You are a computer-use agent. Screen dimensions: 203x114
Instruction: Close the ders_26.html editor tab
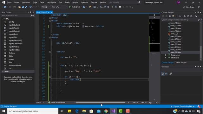click(51, 12)
